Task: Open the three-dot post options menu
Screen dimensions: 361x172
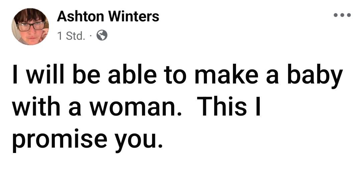Action: point(342,15)
